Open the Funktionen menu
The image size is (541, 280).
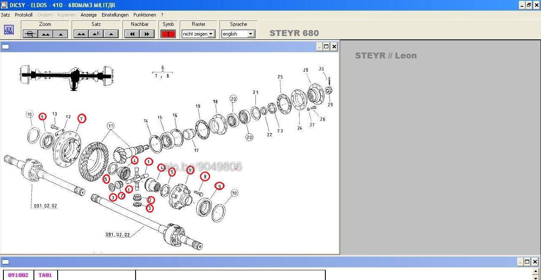(145, 15)
